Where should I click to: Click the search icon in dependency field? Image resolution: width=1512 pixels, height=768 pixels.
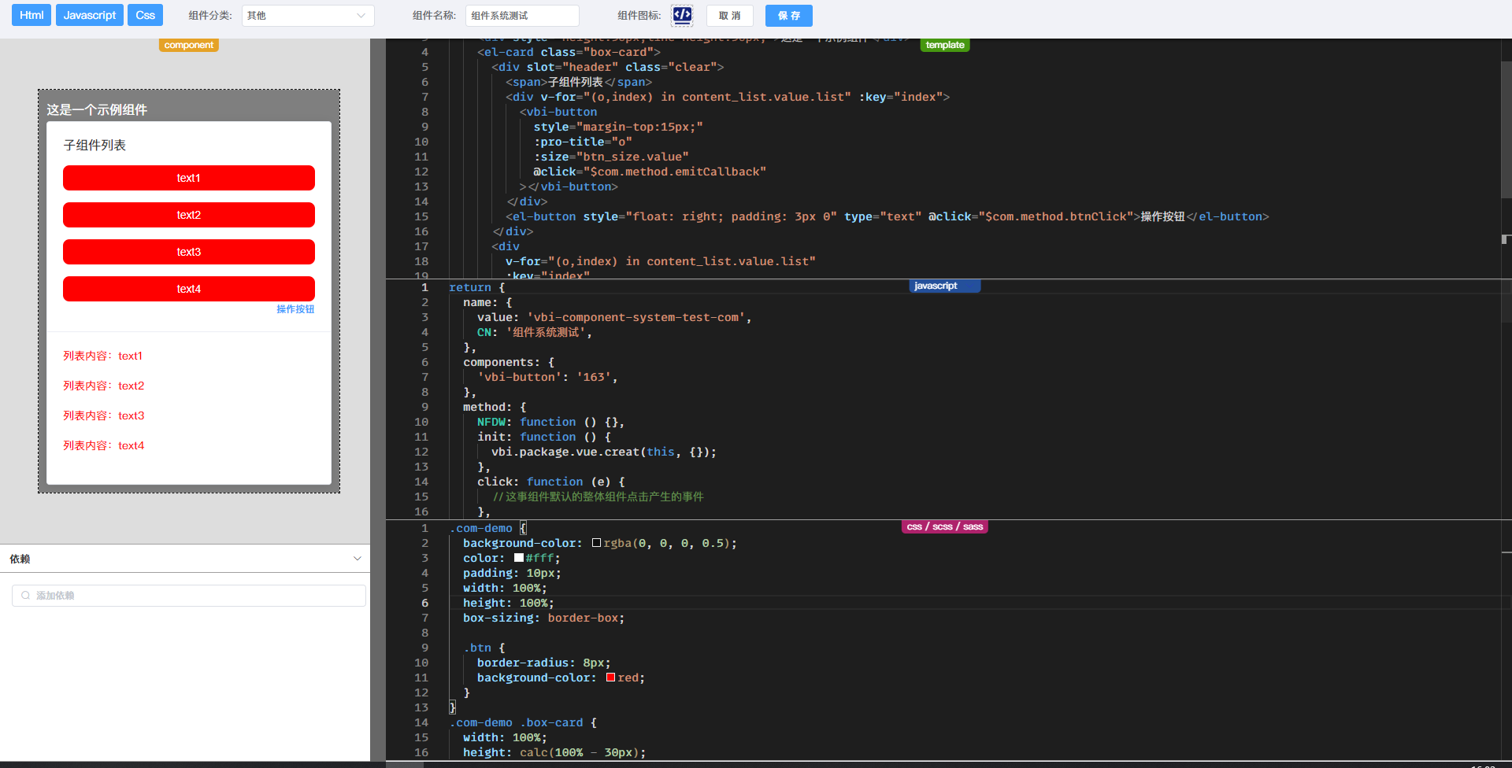[26, 596]
